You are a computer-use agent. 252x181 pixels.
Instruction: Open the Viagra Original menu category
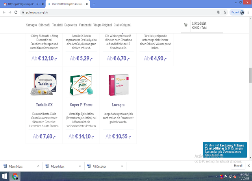tap(102, 25)
